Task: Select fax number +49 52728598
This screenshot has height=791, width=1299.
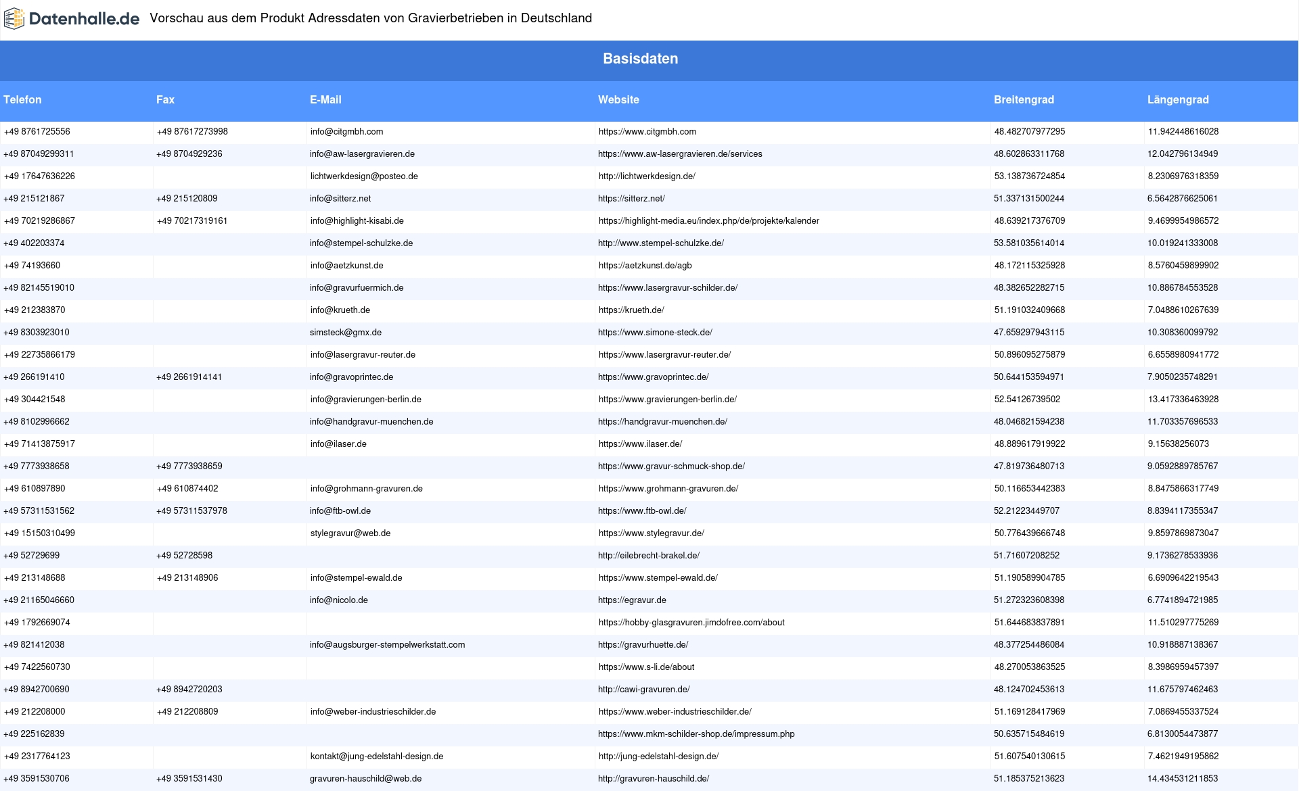Action: tap(185, 556)
